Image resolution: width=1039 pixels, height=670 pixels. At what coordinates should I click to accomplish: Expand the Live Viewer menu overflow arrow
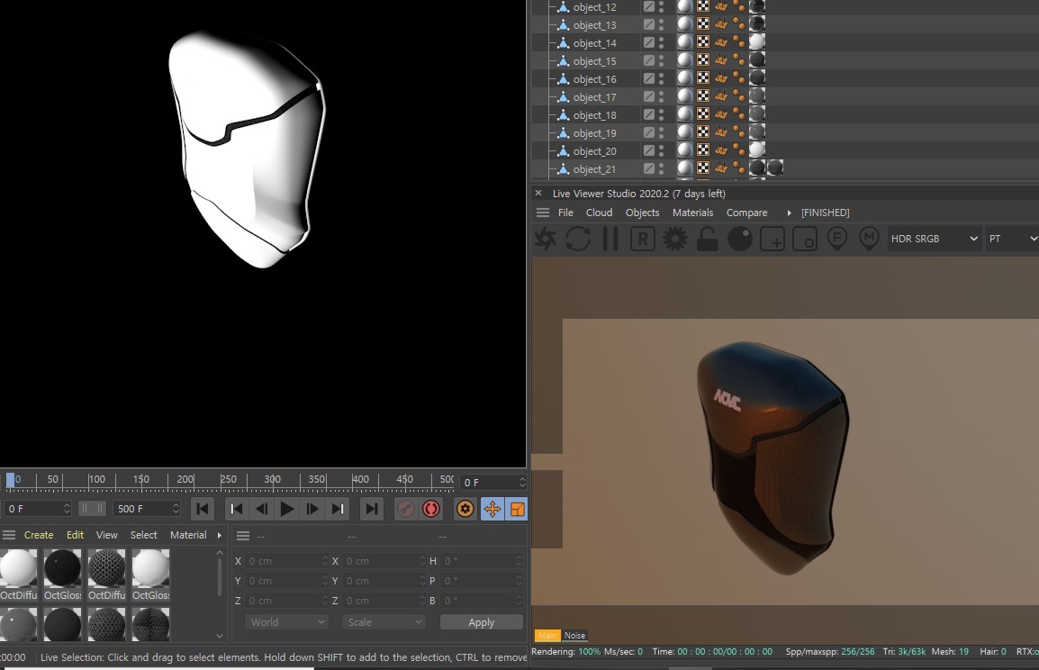click(789, 213)
